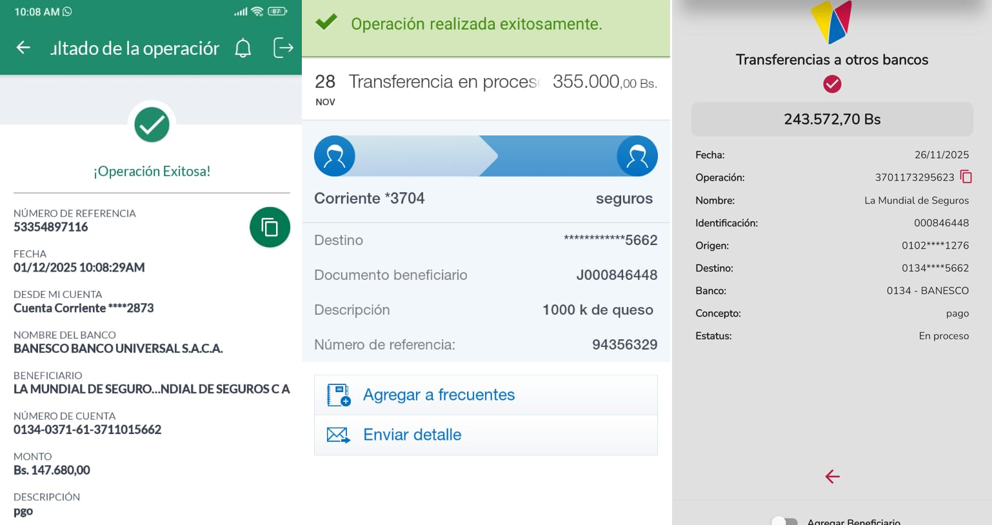
Task: Tap the envelope icon for Enviar detalle
Action: point(338,435)
